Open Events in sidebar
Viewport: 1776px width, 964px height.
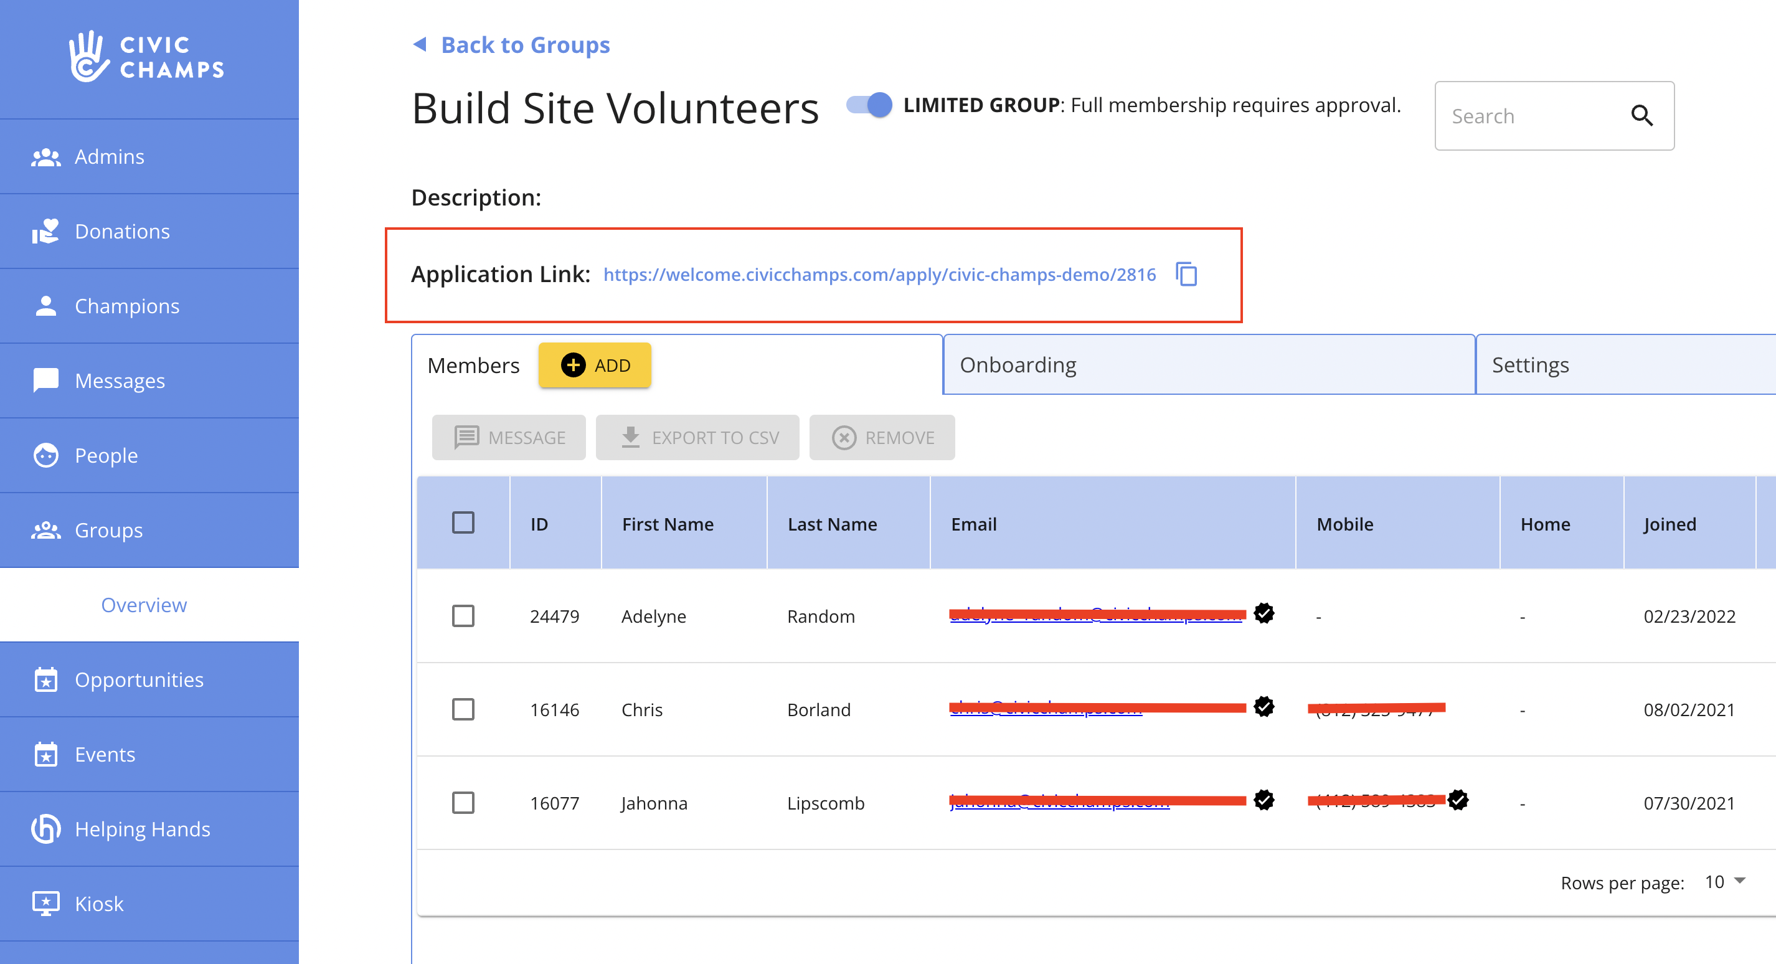click(x=149, y=754)
